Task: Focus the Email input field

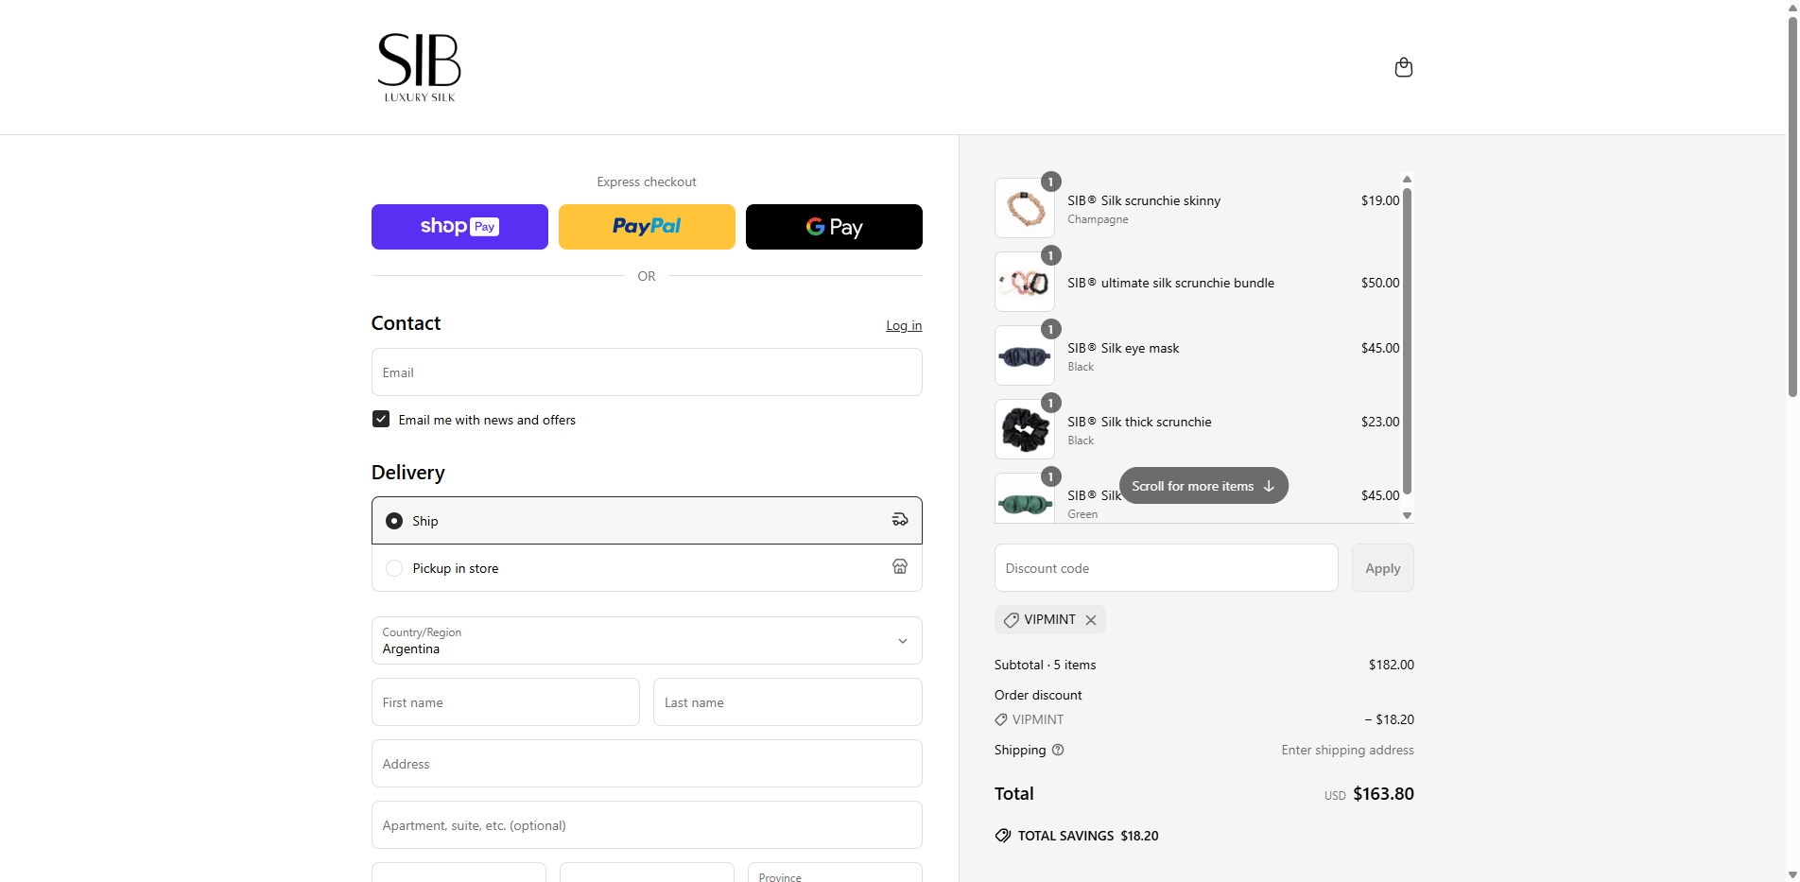Action: click(x=647, y=372)
